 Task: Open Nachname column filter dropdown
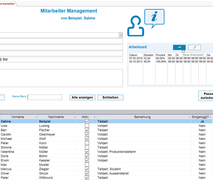coord(74,117)
